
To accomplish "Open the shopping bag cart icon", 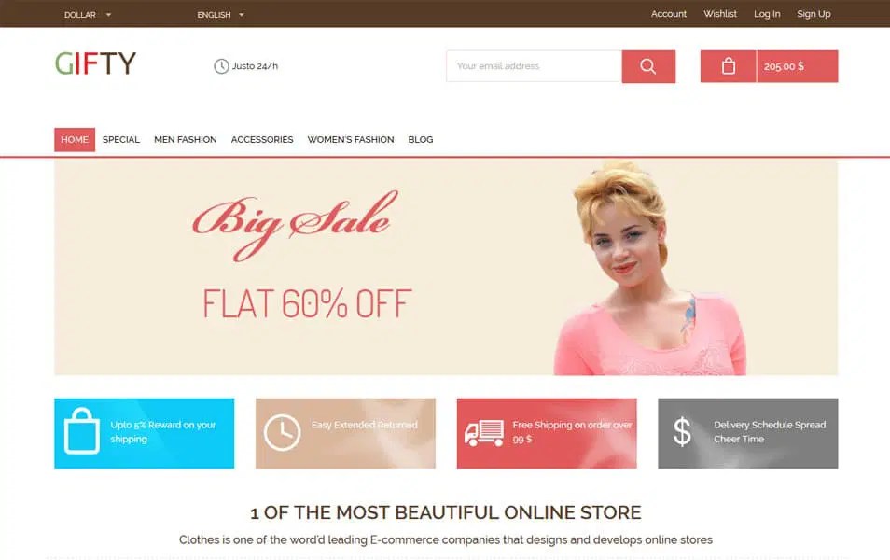I will point(729,66).
